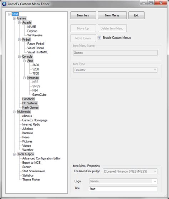Viewport: 169px width, 199px height.
Task: Select the Daphne tree item
Action: click(32, 31)
